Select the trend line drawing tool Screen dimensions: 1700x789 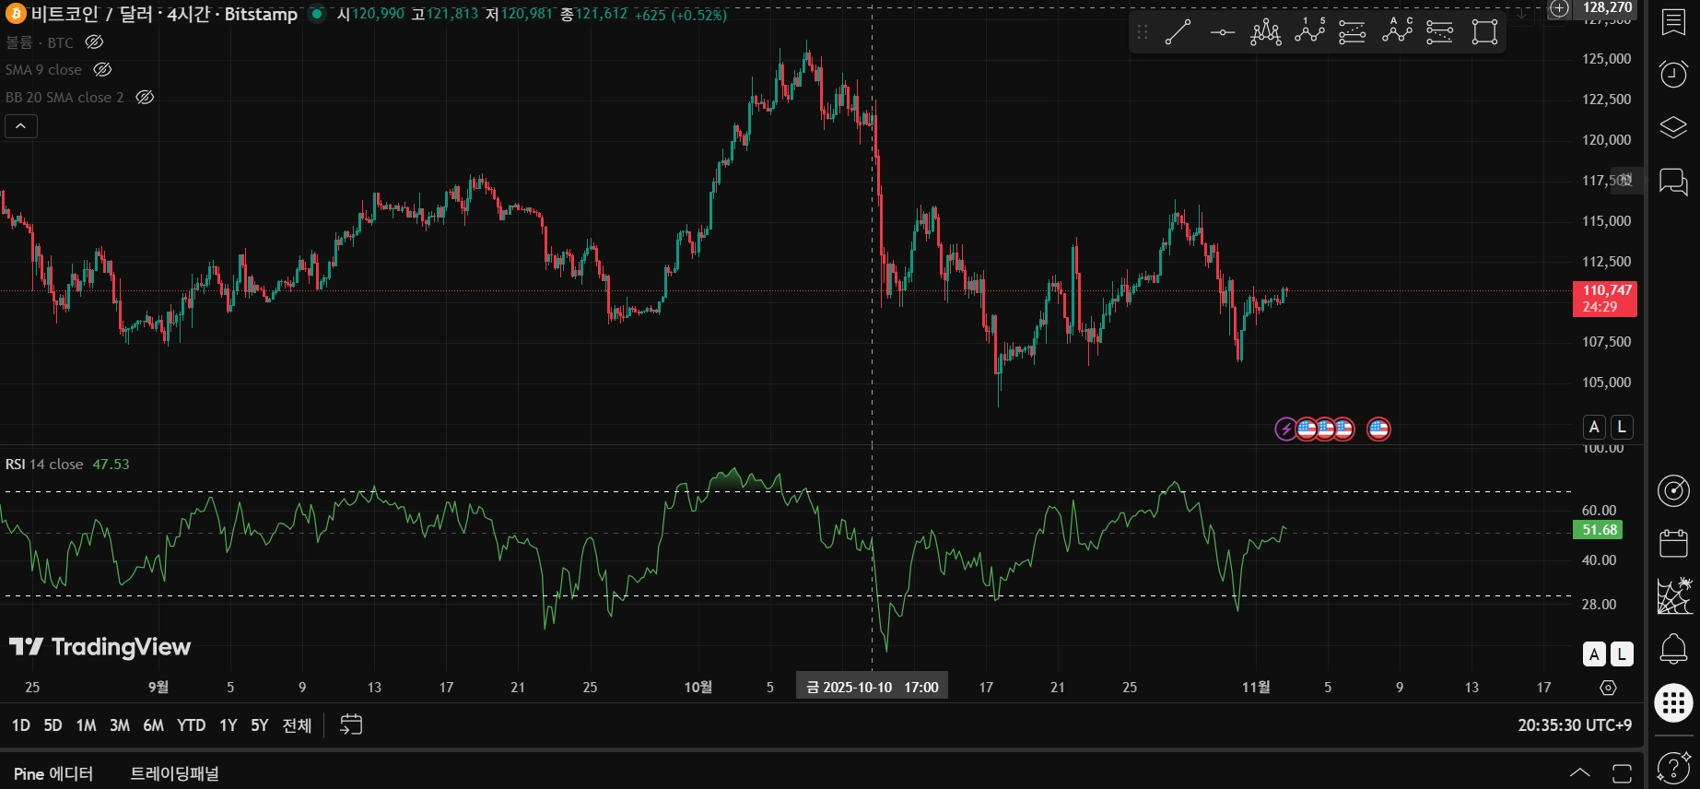pyautogui.click(x=1178, y=32)
